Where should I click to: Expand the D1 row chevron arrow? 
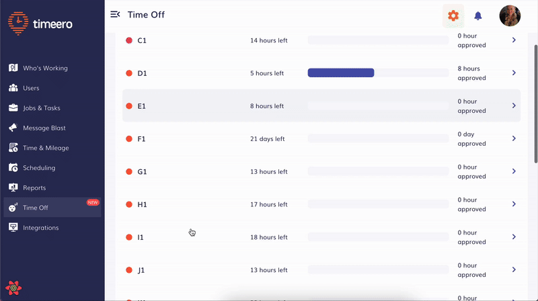click(514, 73)
